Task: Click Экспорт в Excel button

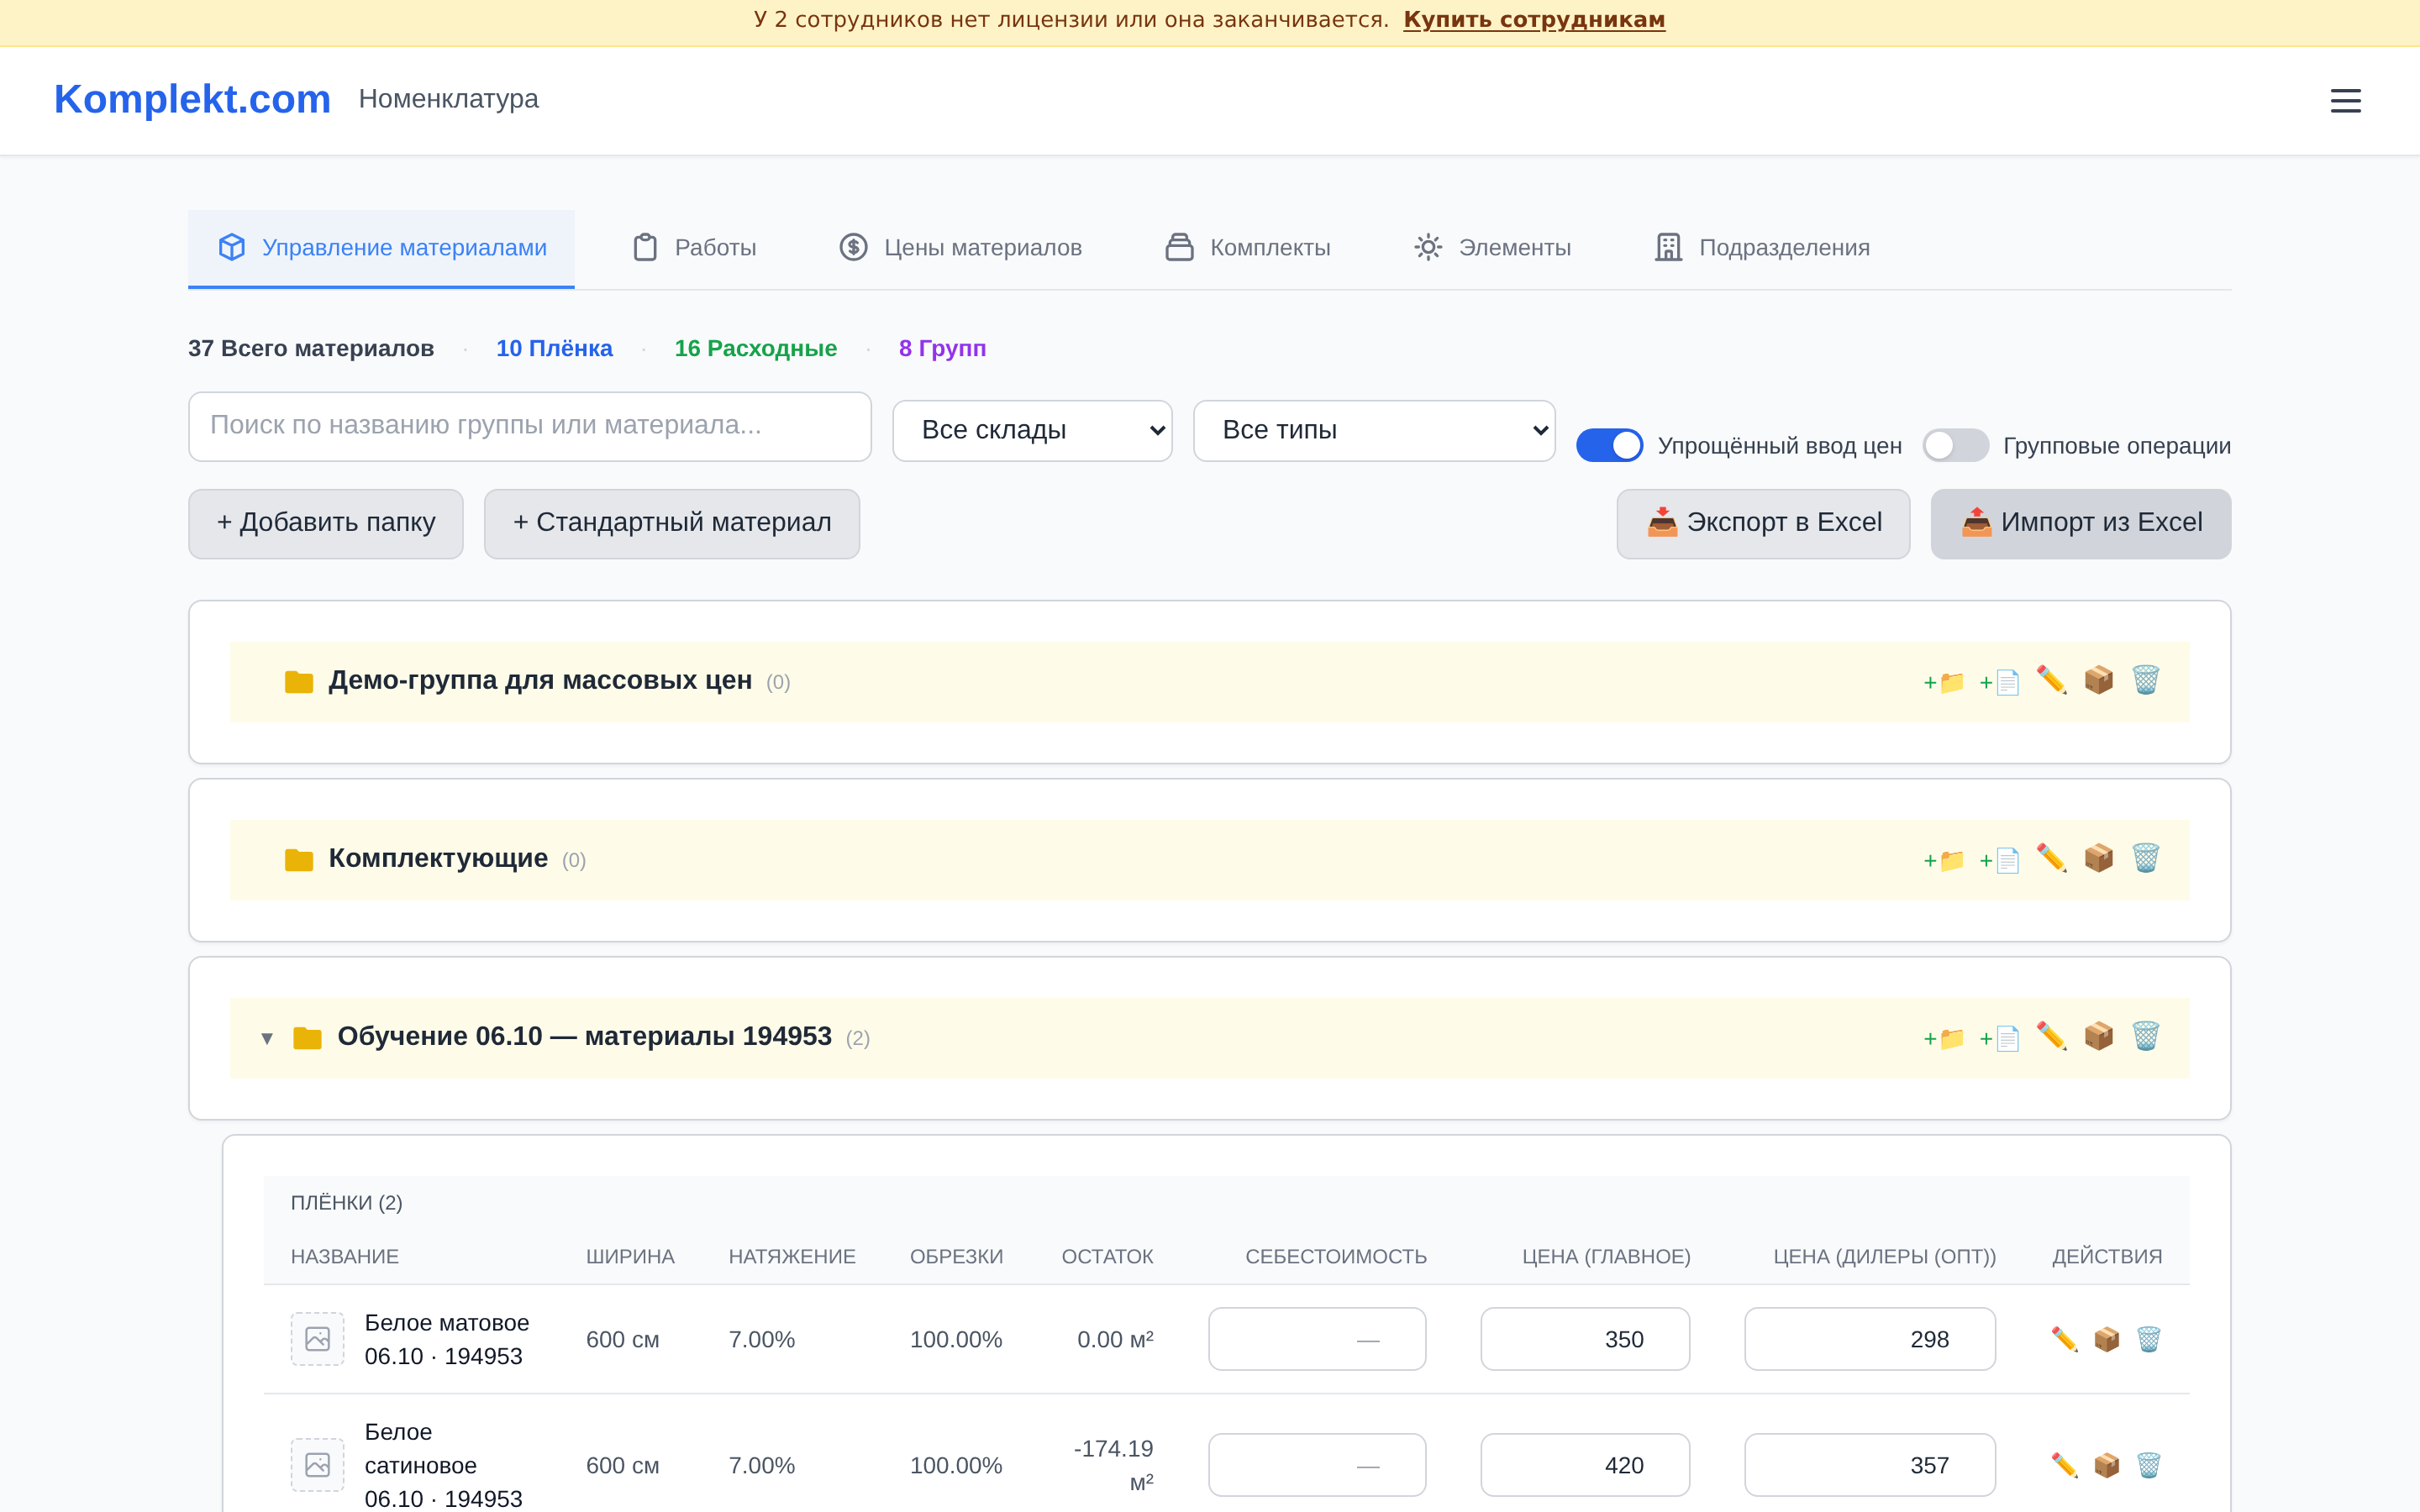Action: pos(1763,523)
